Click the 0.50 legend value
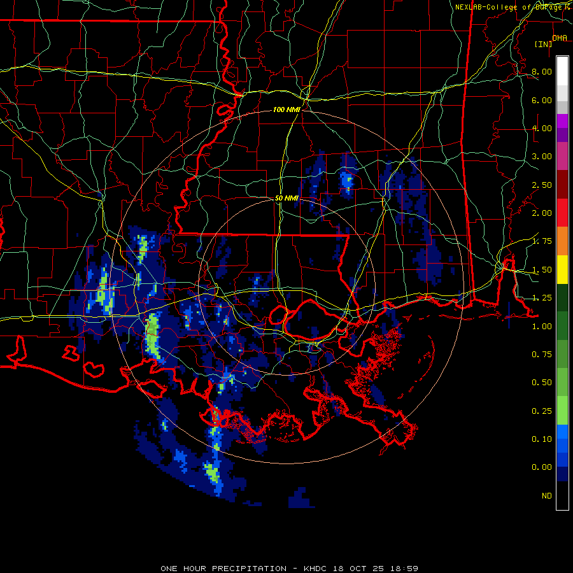Image resolution: width=573 pixels, height=573 pixels. (542, 383)
